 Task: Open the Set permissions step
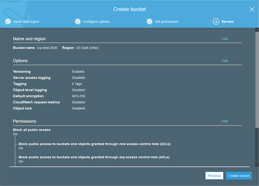point(167,22)
